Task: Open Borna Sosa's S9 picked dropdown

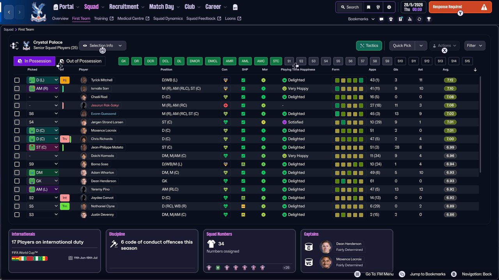Action: [x=43, y=164]
